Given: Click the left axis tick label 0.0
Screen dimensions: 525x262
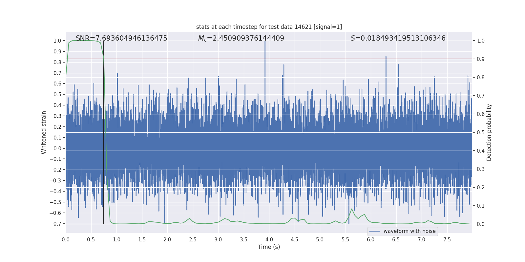Looking at the screenshot, I should tap(57, 148).
